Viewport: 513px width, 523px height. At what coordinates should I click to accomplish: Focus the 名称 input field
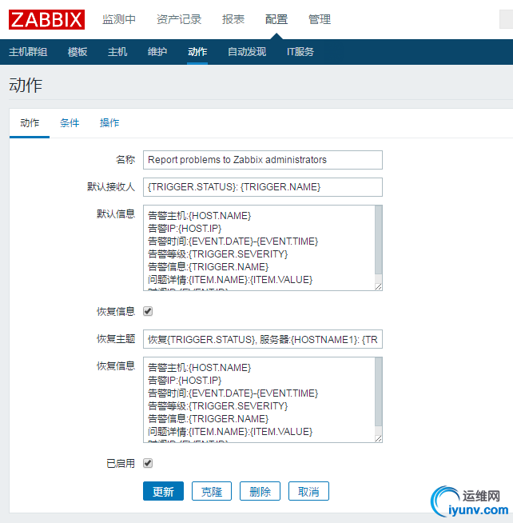[263, 160]
